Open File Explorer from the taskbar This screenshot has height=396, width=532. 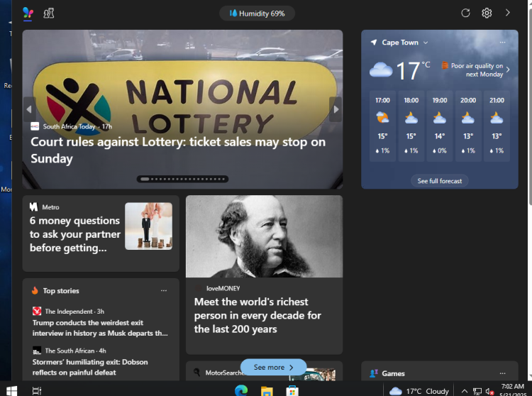click(267, 391)
